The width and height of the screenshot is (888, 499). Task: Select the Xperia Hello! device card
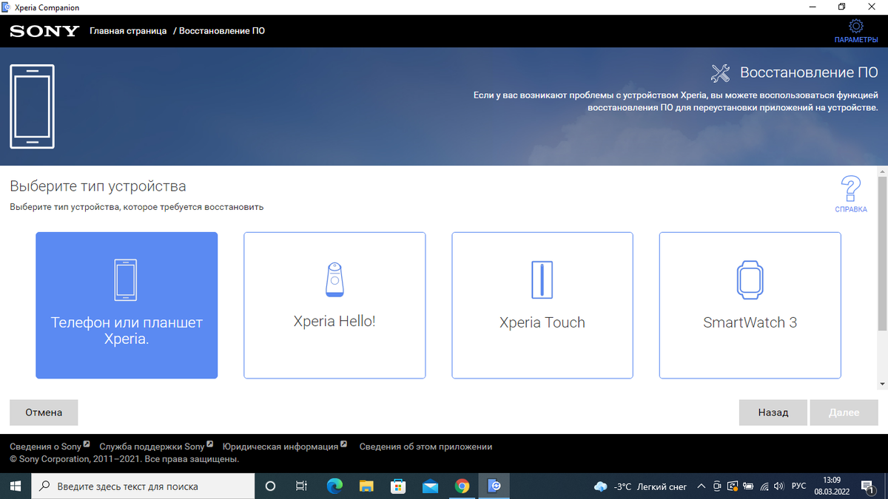(x=334, y=305)
